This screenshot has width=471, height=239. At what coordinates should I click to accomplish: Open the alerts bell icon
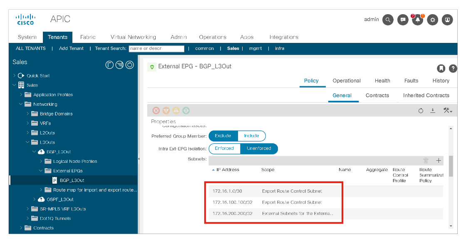point(417,20)
